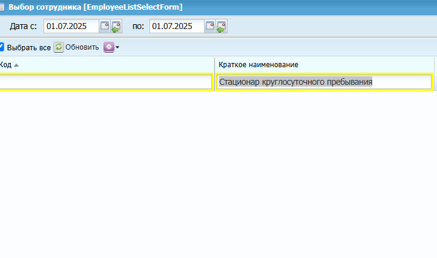Click the green-arrow date icon next to 'по'

pyautogui.click(x=222, y=26)
